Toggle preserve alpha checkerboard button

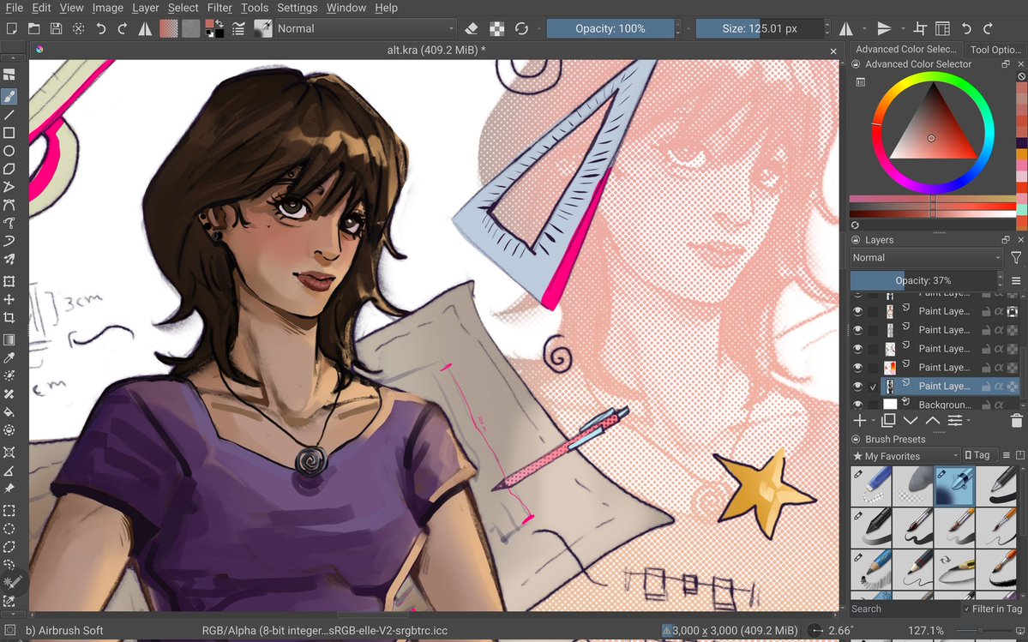pyautogui.click(x=497, y=29)
